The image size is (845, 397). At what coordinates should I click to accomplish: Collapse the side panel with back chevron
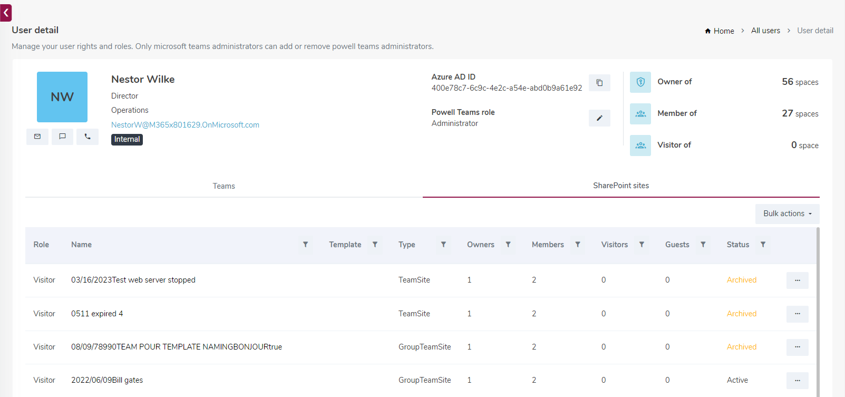tap(6, 13)
